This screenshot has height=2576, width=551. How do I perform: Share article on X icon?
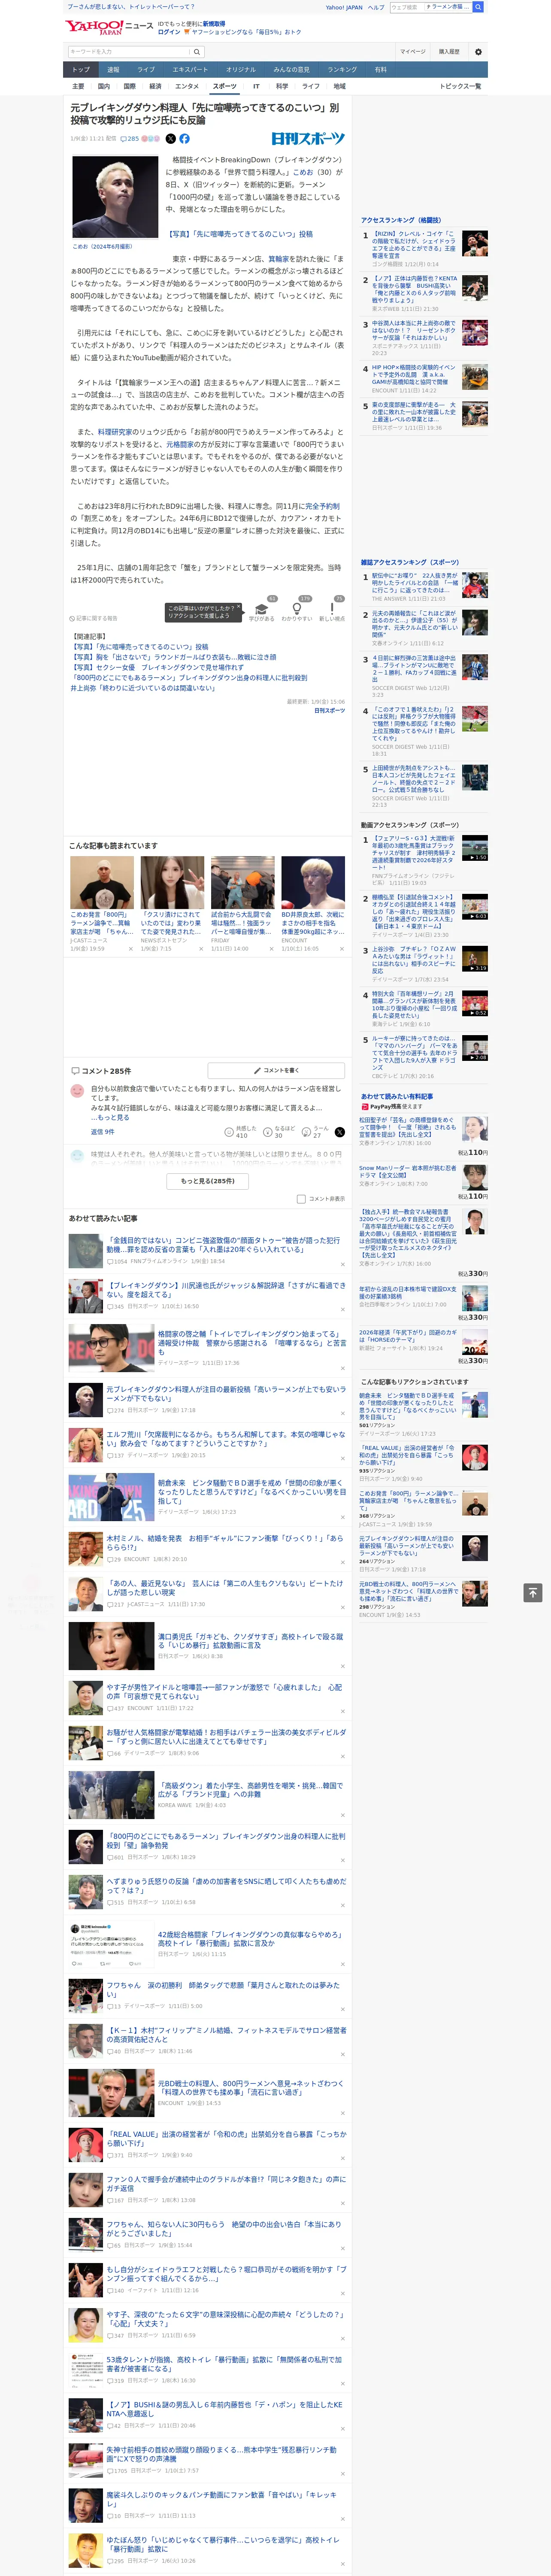(x=170, y=139)
